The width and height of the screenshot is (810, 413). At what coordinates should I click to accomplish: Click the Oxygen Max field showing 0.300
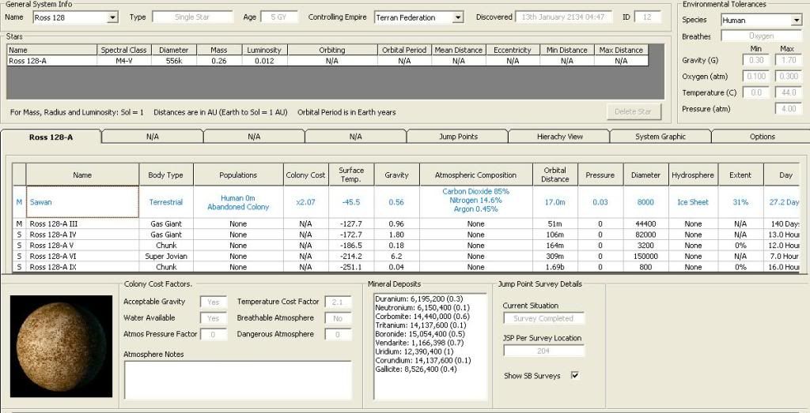tap(789, 77)
